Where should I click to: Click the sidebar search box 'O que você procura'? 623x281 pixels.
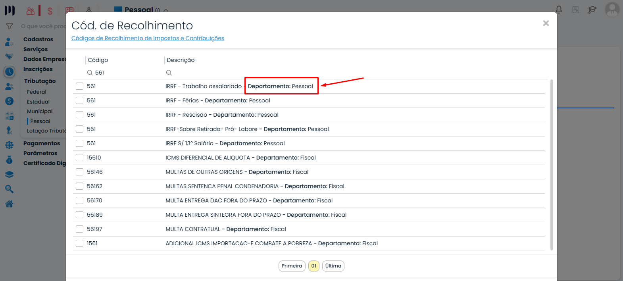point(43,26)
